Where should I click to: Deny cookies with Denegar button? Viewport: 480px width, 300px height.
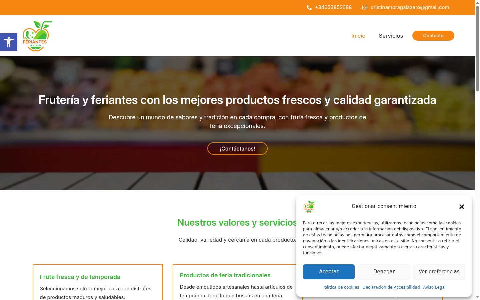(384, 272)
